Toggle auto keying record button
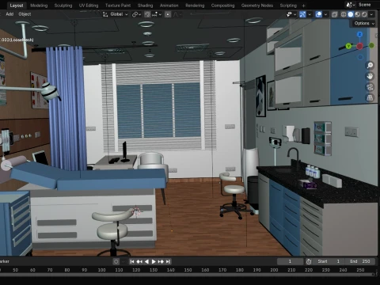Image resolution: width=380 pixels, height=285 pixels. point(116,261)
